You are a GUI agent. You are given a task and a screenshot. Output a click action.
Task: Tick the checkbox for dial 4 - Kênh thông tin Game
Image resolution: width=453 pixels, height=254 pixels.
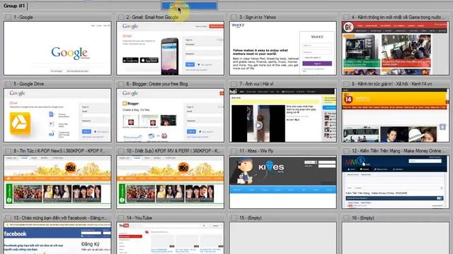coord(346,17)
